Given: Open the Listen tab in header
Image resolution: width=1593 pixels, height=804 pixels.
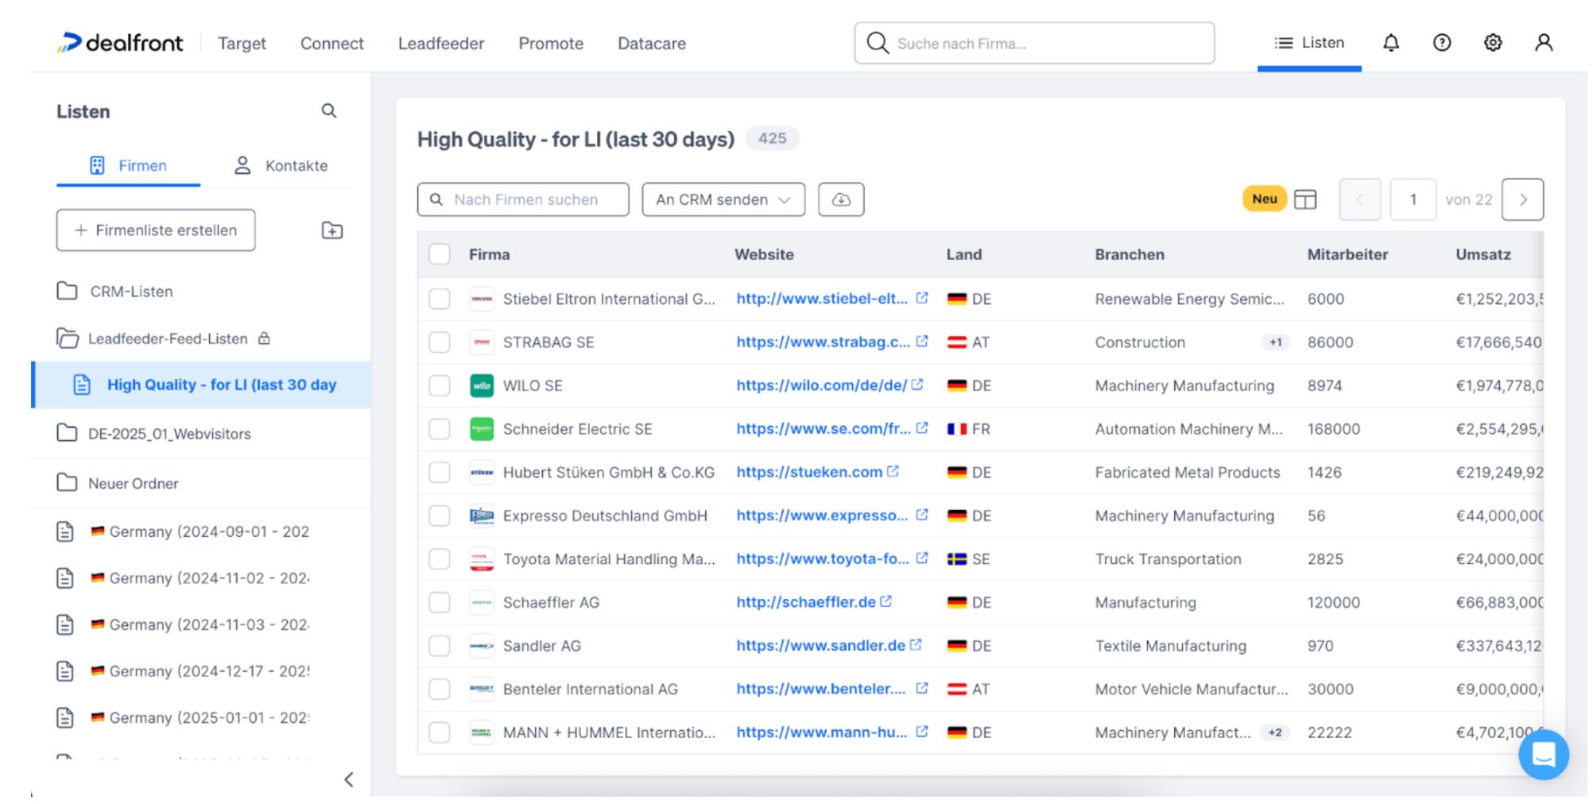Looking at the screenshot, I should [x=1309, y=43].
